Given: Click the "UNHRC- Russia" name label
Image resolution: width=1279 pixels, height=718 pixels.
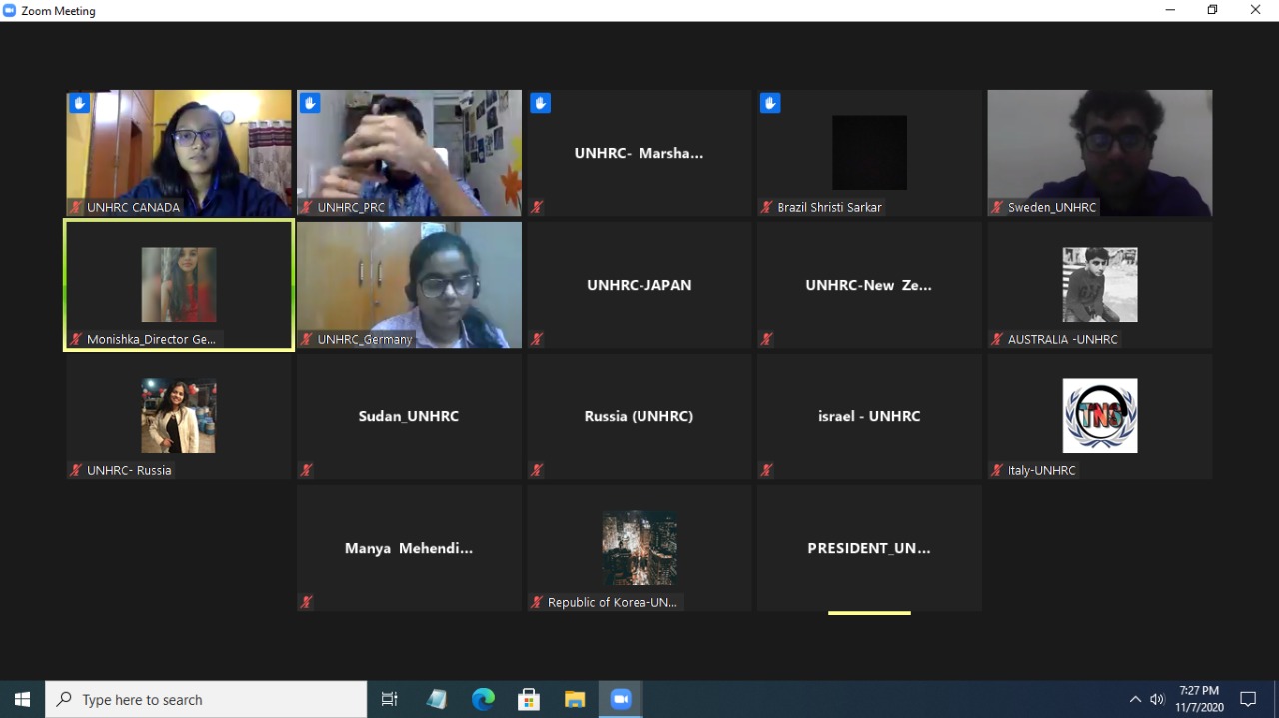Looking at the screenshot, I should (129, 470).
